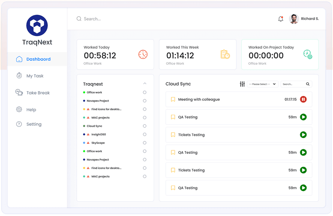Start timer for Tickets Testing without duration

(303, 135)
